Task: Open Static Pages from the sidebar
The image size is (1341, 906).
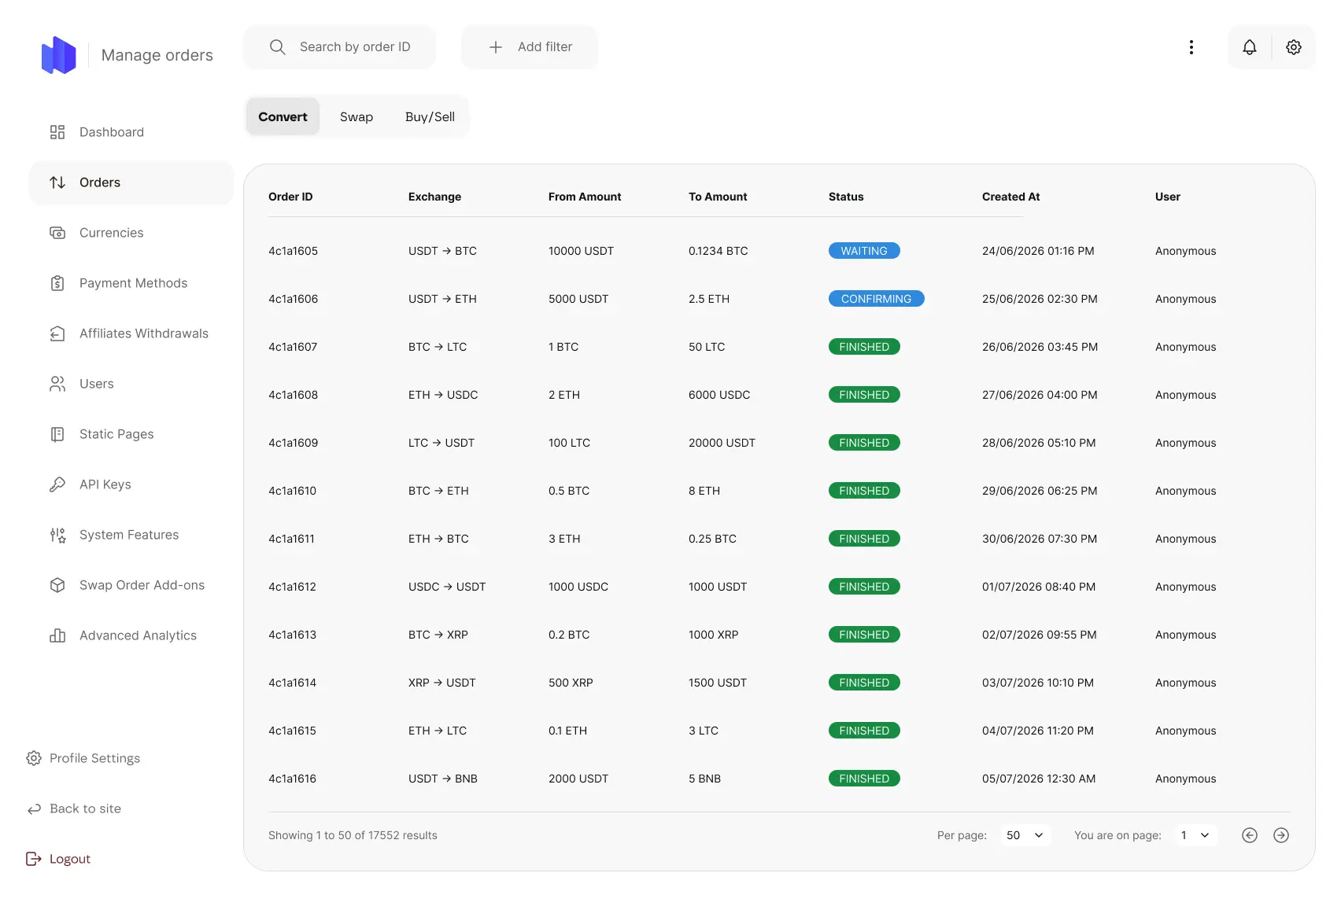Action: [131, 434]
